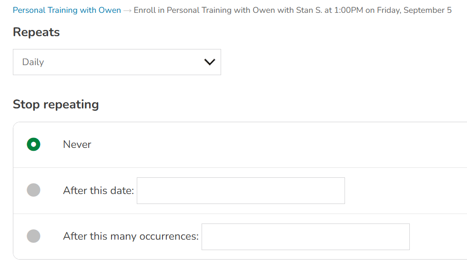Image resolution: width=467 pixels, height=262 pixels.
Task: Choose the After this date radio button
Action: tap(33, 190)
